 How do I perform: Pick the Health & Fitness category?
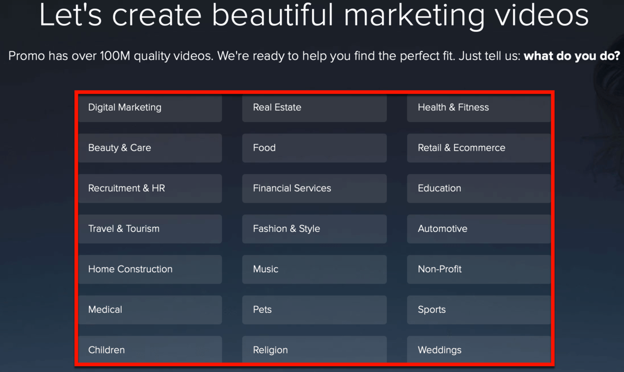[x=478, y=108]
